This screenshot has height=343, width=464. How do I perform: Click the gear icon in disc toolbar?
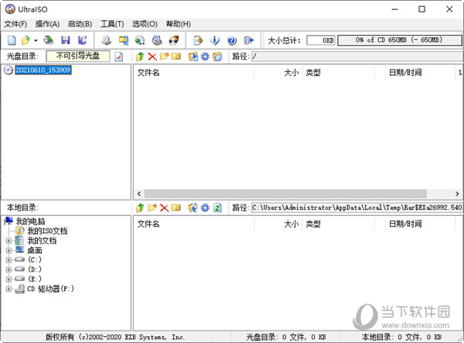tap(205, 57)
